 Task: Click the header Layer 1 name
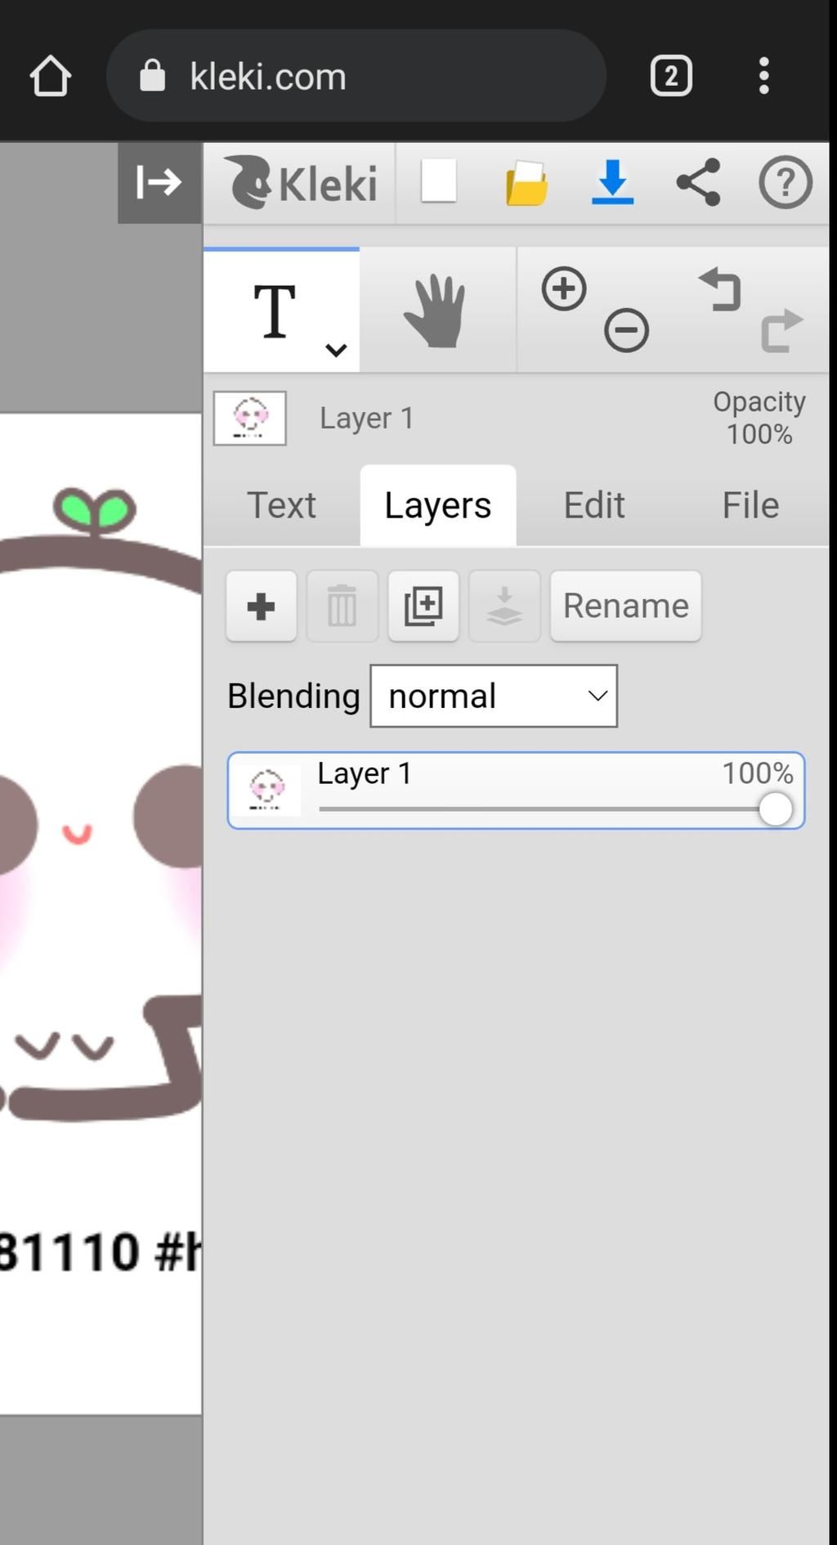[x=366, y=419]
